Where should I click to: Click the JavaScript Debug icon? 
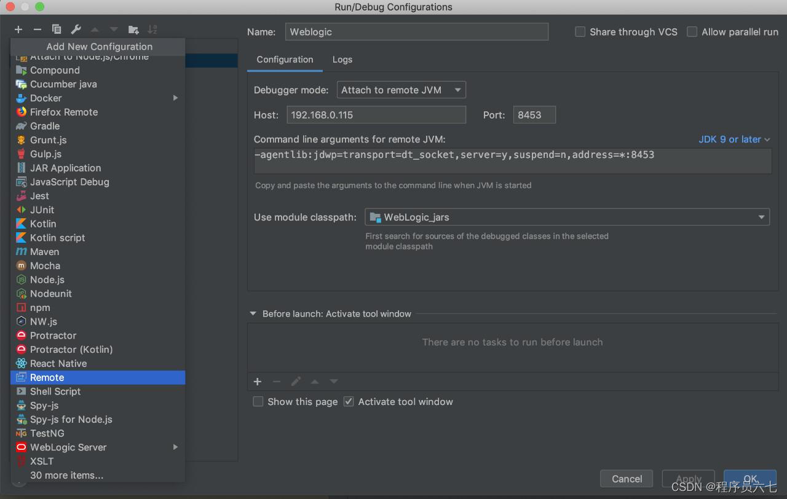[x=22, y=182]
